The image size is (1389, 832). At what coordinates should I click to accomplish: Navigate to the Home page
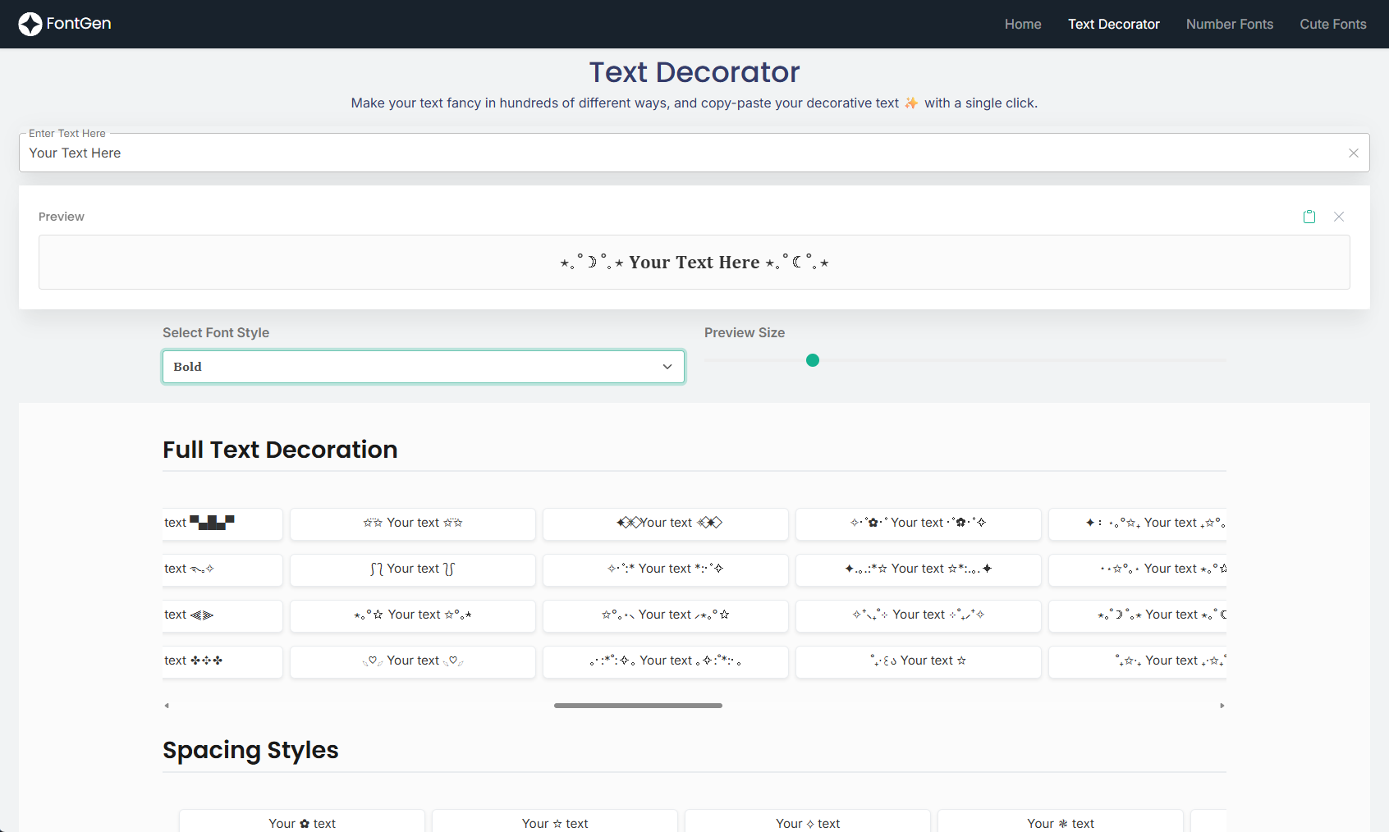click(1022, 24)
